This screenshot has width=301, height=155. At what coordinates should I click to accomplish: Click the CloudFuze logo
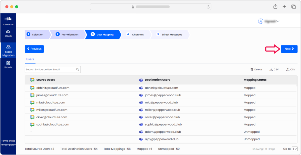point(8,20)
